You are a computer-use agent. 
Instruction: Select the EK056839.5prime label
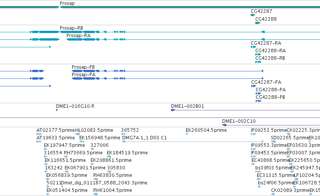67,175
